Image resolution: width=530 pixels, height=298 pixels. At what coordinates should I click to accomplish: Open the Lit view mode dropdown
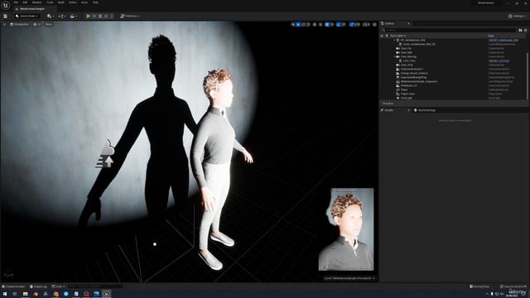point(37,24)
